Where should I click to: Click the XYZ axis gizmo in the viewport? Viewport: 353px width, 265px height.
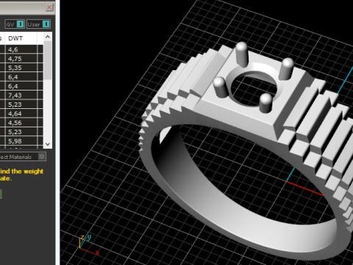coord(88,245)
